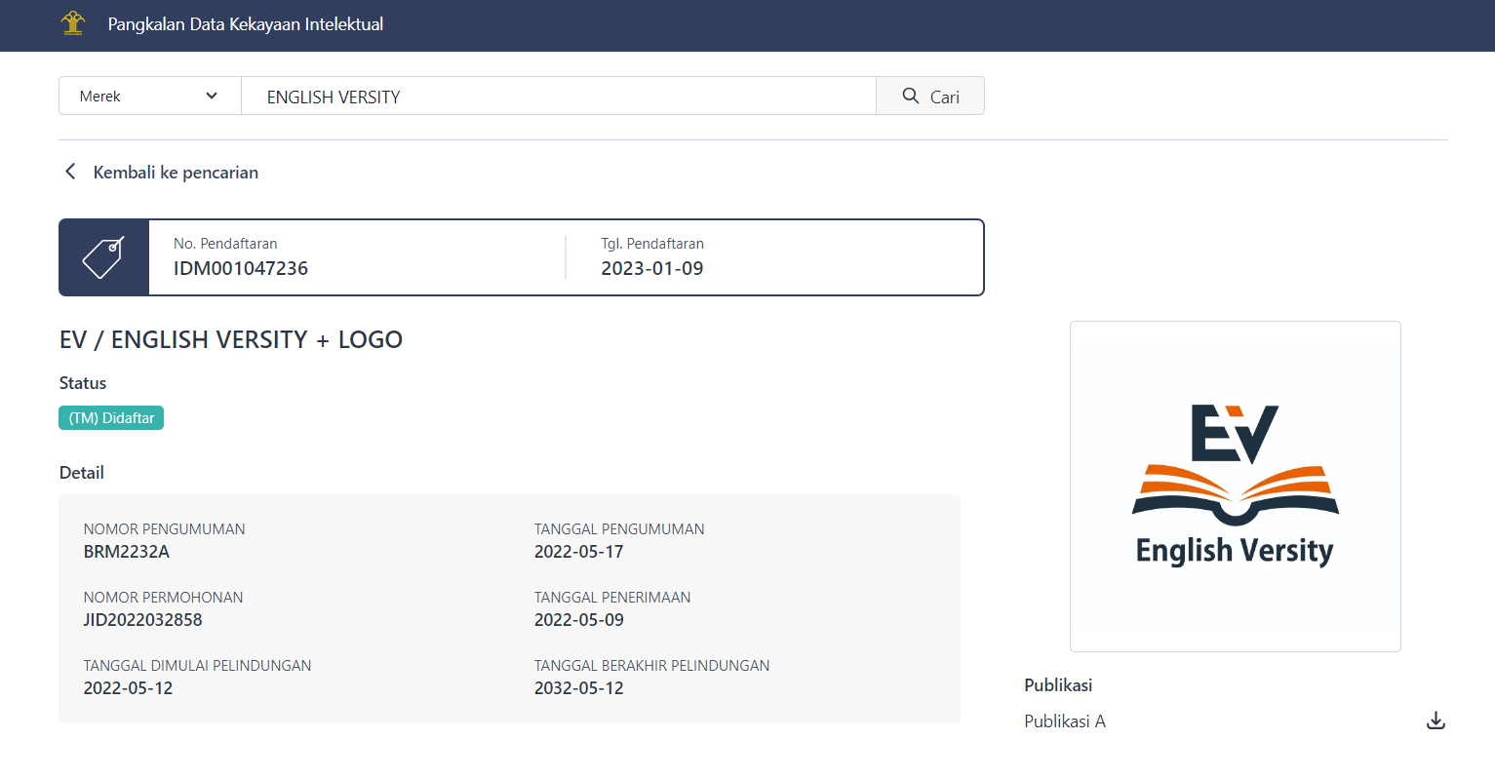Click the magnifier icon in the search button
Screen dimensions: 1495x779
(911, 96)
